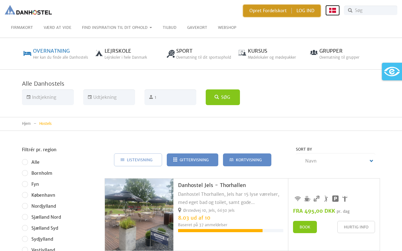This screenshot has height=251, width=402.
Task: Click the WiFi amenity icon
Action: coord(298,199)
